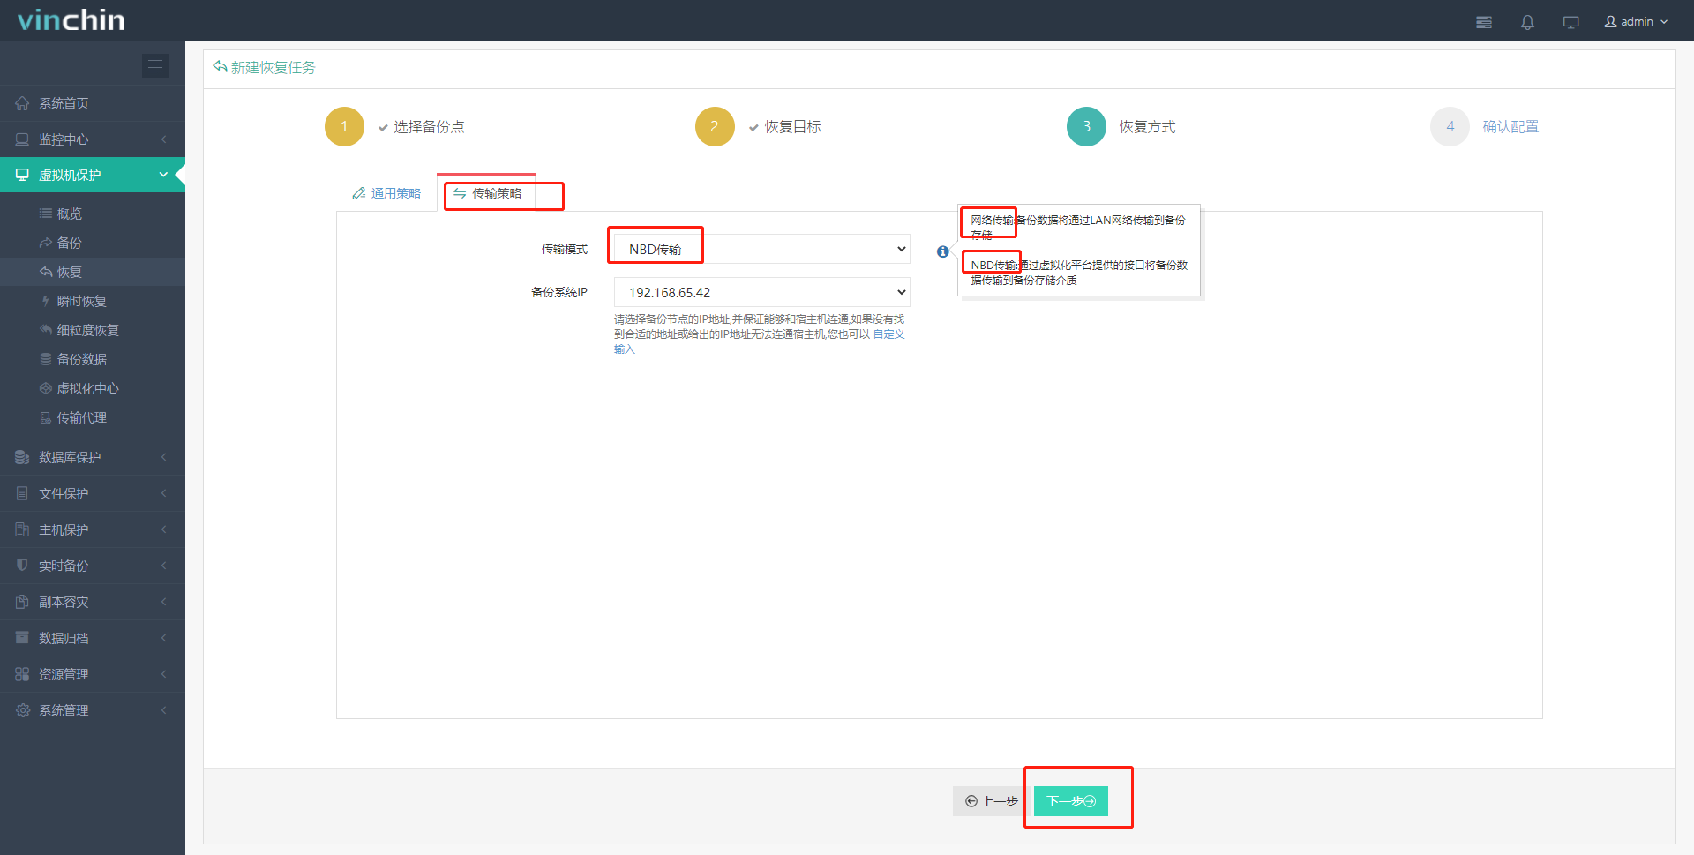Click the 虚拟机保护 monitor icon
The image size is (1694, 855).
point(22,175)
